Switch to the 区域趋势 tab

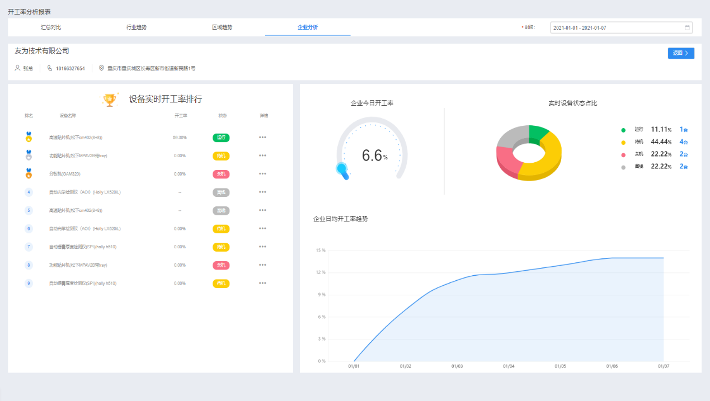pyautogui.click(x=222, y=27)
